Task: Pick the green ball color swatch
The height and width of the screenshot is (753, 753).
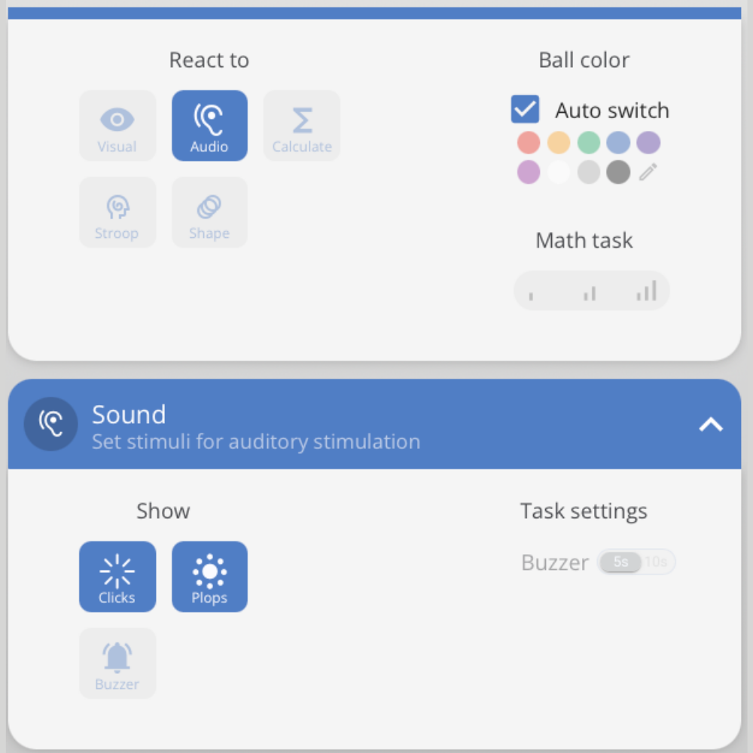Action: (x=589, y=142)
